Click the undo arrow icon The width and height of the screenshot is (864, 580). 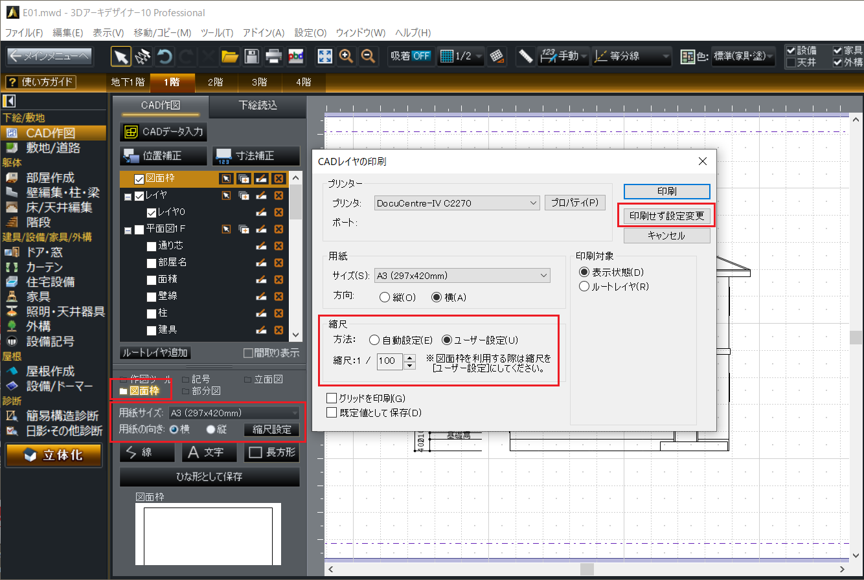click(165, 56)
